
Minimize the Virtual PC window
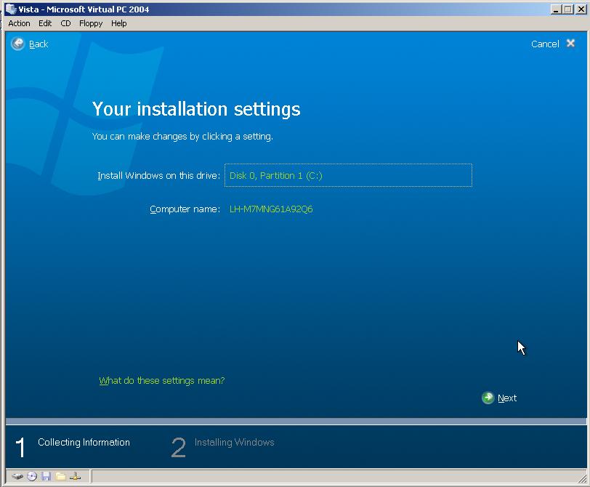click(556, 9)
